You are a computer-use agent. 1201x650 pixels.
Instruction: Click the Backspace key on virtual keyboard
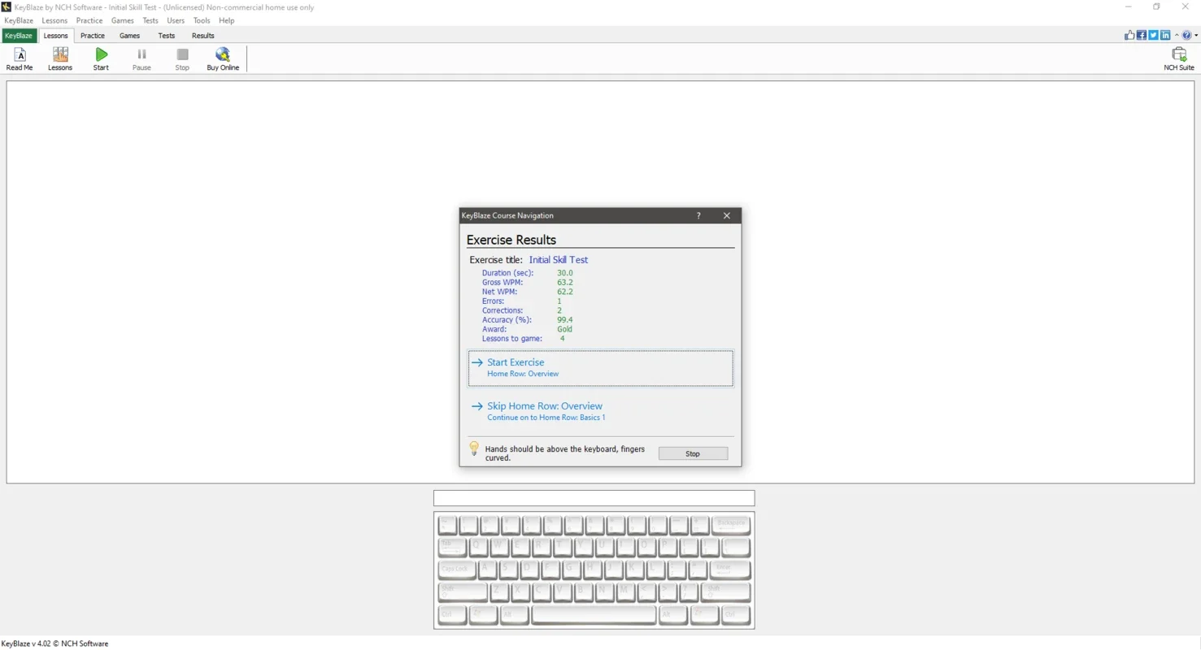pyautogui.click(x=731, y=525)
